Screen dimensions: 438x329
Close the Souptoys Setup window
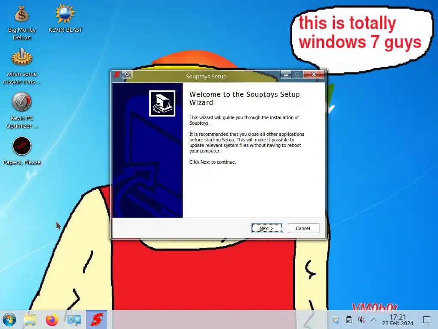point(314,74)
